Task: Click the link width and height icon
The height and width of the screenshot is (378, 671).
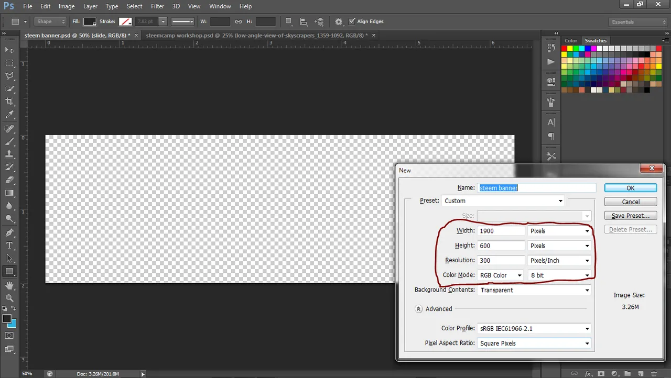Action: (238, 21)
